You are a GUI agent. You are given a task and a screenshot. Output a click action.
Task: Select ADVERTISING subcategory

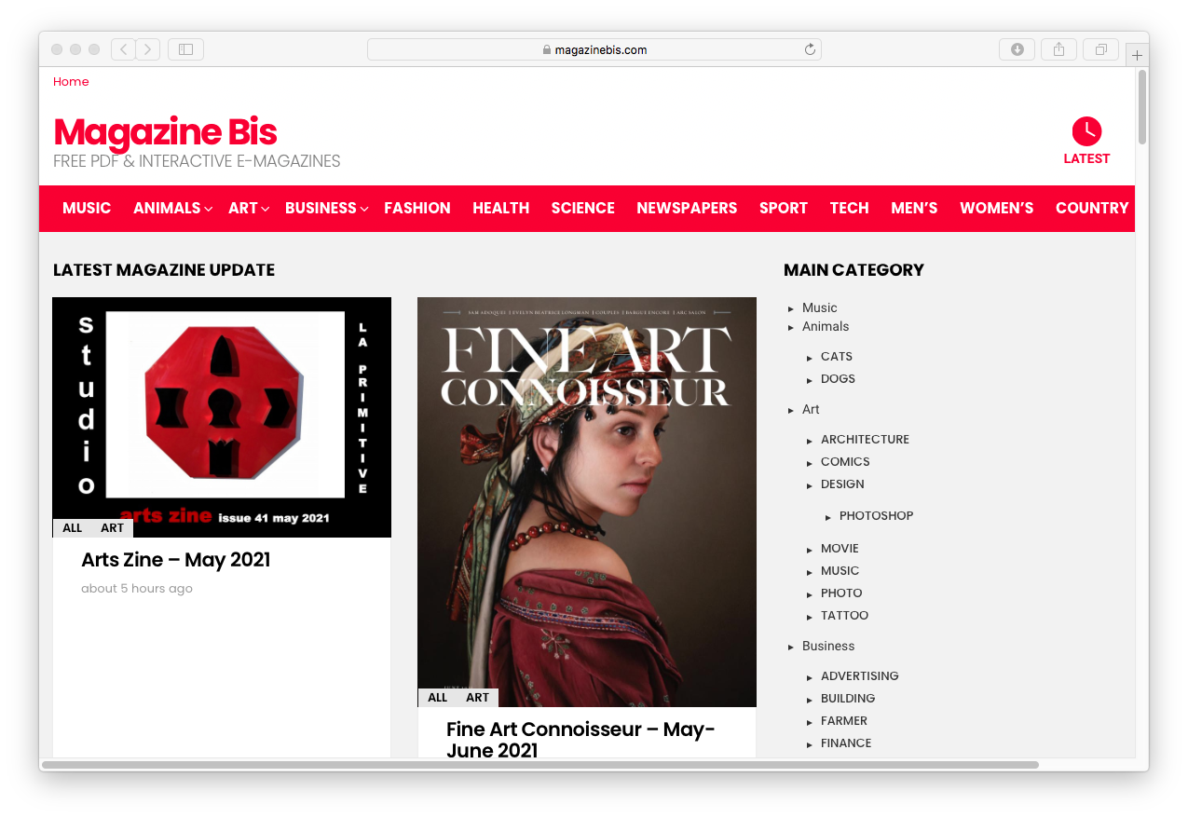[x=859, y=676]
